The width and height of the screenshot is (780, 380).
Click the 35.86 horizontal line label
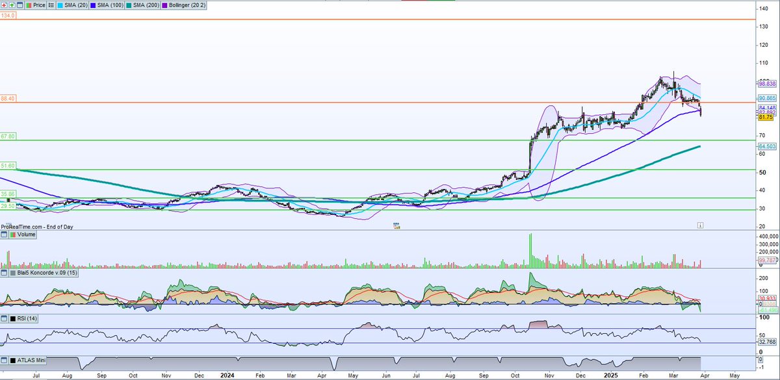8,194
